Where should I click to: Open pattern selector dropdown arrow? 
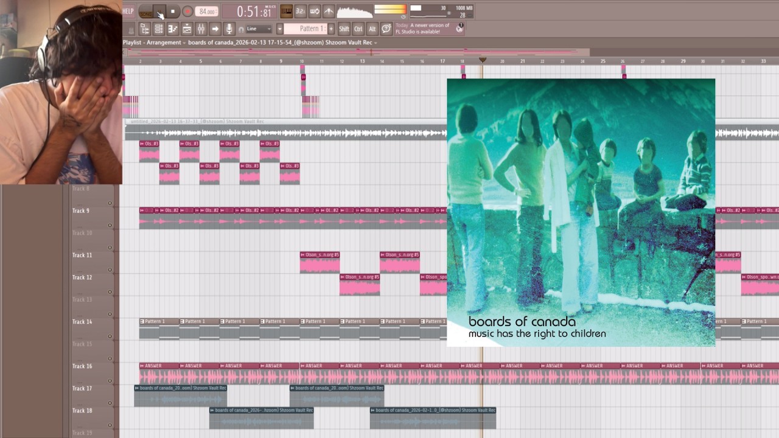(280, 29)
